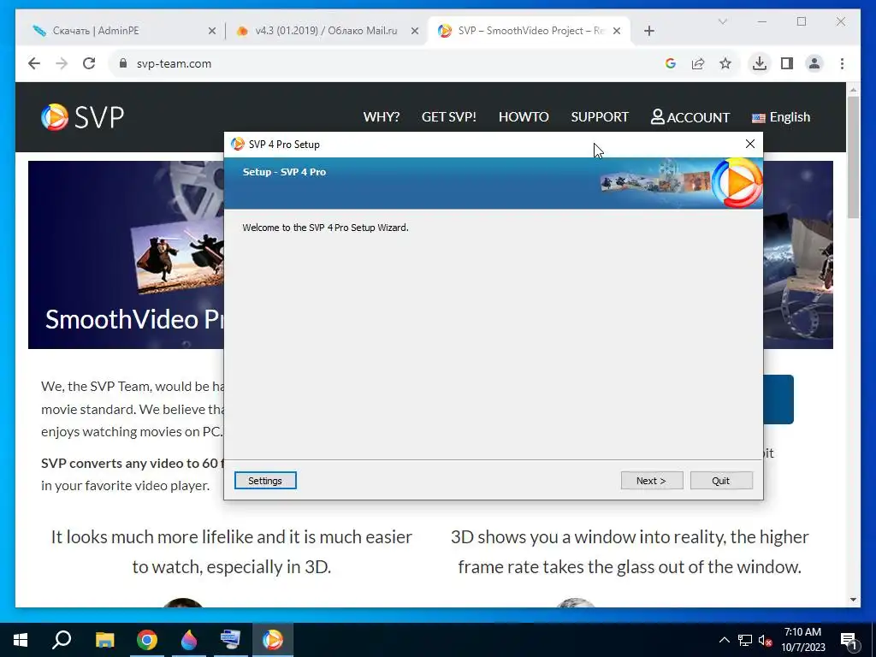Go back to the previous page
This screenshot has width=876, height=657.
(x=34, y=63)
